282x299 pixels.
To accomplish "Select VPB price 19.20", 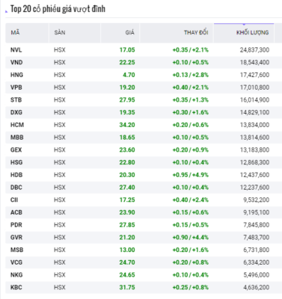I will [x=127, y=87].
